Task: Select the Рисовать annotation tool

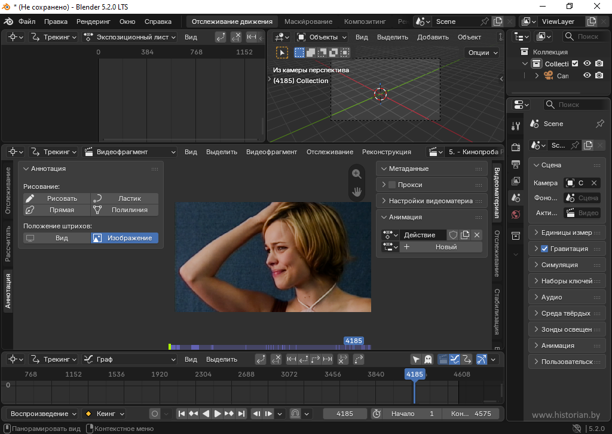Action: click(57, 198)
